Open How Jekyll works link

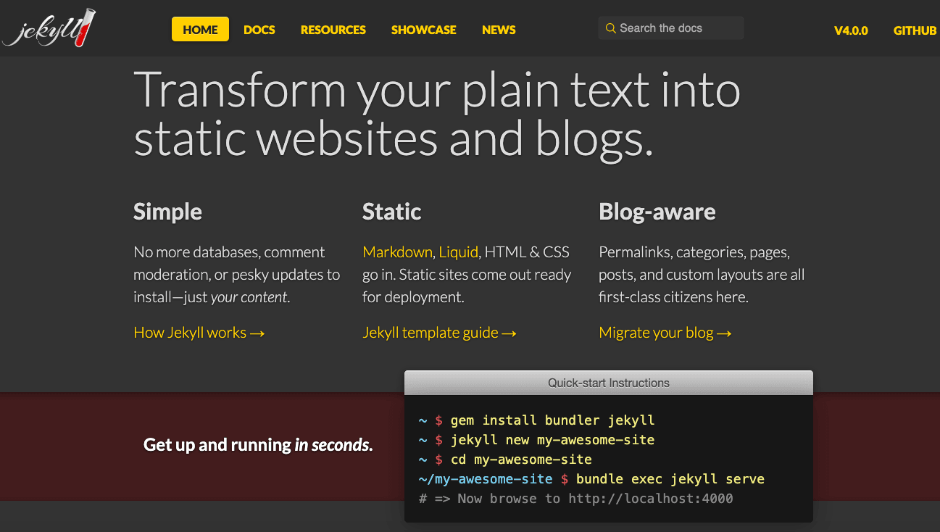(199, 333)
